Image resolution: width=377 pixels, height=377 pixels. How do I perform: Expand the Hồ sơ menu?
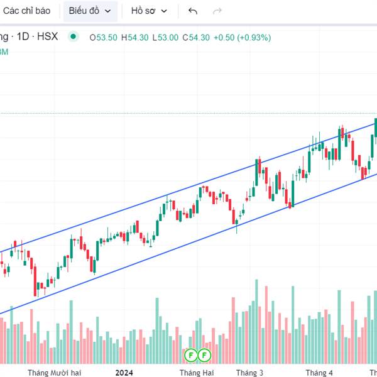click(149, 11)
